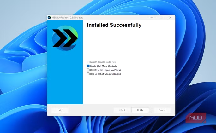The height and width of the screenshot is (133, 216).
Task: Close the setup window with X
Action: pos(171,18)
